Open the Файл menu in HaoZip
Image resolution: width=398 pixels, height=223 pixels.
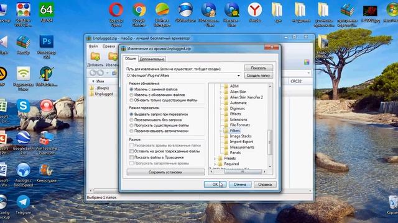(x=93, y=46)
